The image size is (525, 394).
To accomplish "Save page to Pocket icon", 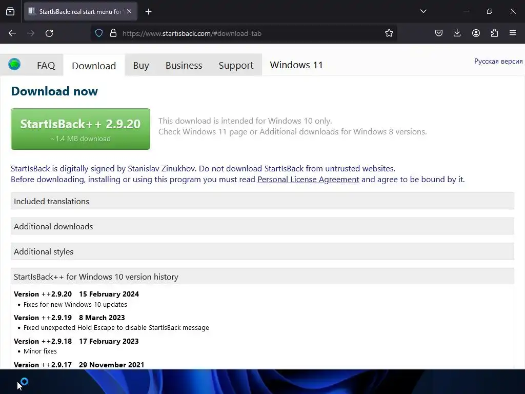I will [x=439, y=33].
